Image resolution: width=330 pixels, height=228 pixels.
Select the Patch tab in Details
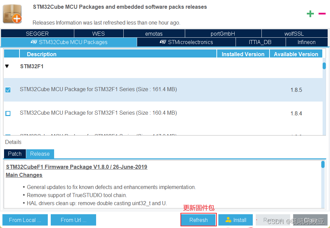click(14, 154)
